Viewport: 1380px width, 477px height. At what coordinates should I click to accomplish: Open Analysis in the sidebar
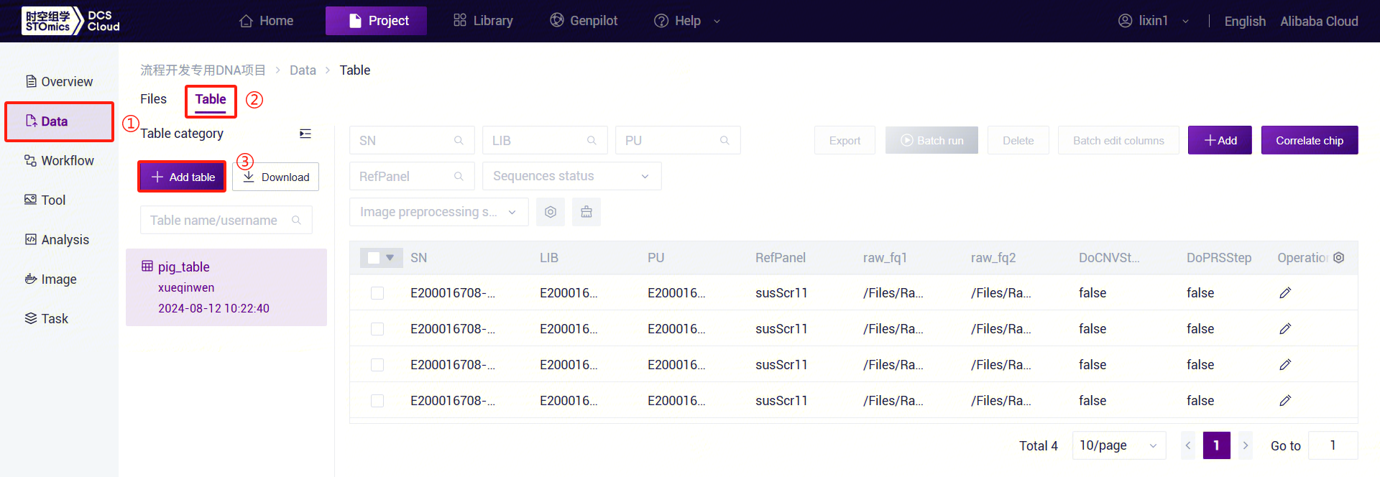[x=57, y=239]
